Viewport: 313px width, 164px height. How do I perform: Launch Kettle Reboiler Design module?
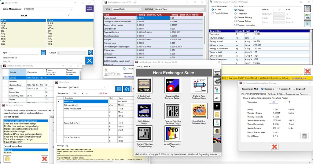(144, 111)
